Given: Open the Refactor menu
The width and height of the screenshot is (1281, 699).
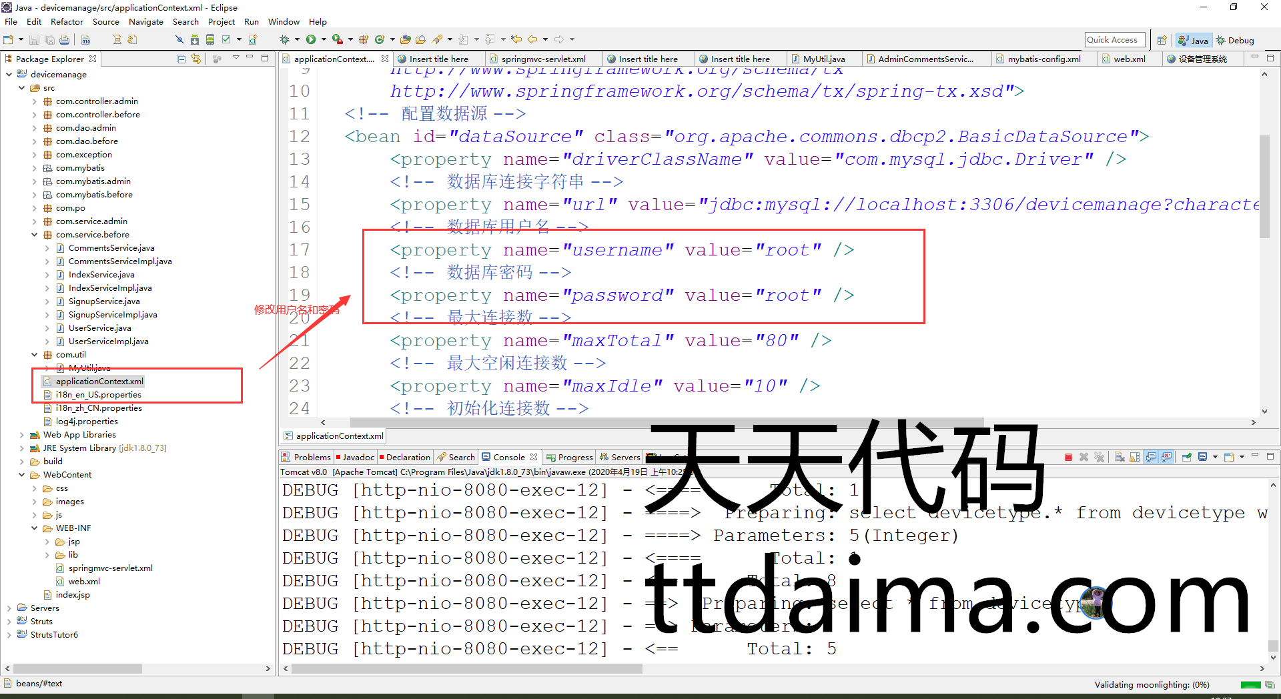Looking at the screenshot, I should click(67, 22).
